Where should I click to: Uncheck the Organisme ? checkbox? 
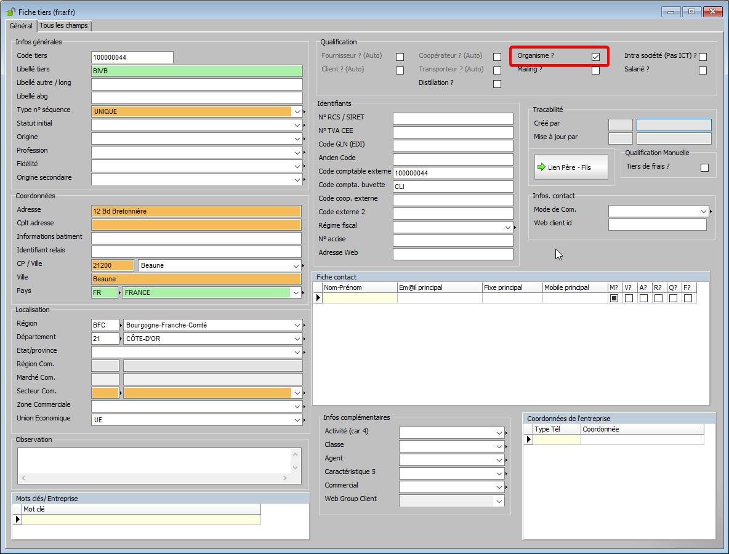(595, 57)
